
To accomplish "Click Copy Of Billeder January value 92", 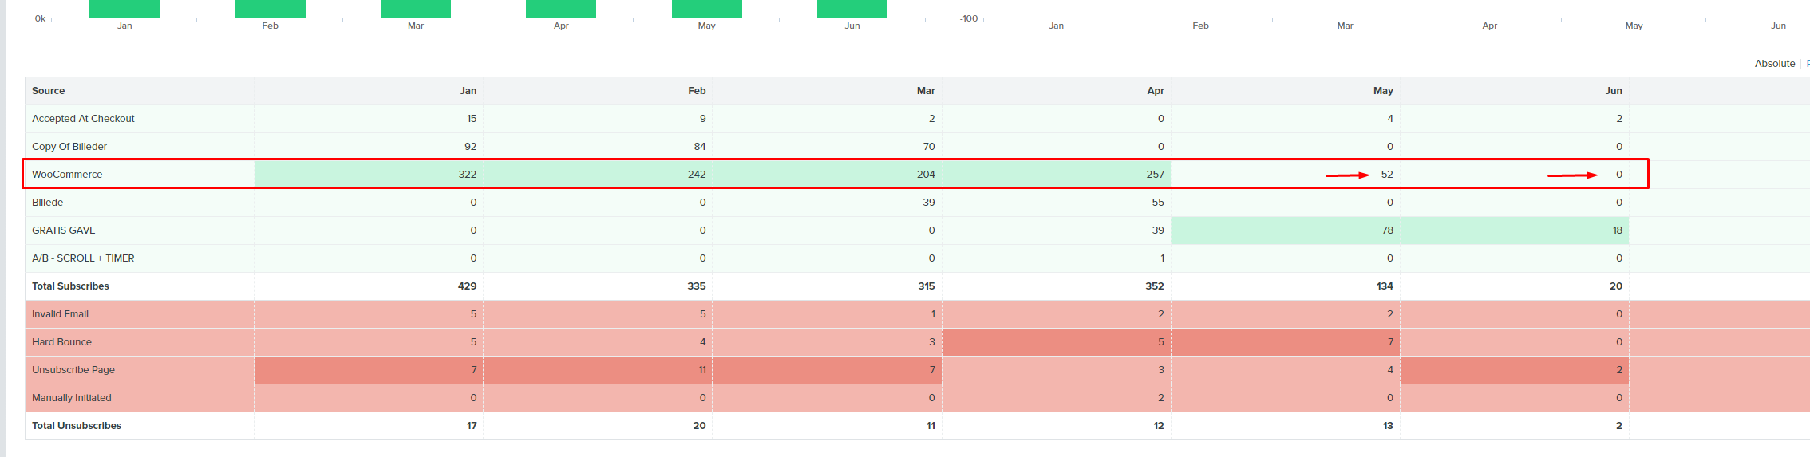I will coord(470,147).
